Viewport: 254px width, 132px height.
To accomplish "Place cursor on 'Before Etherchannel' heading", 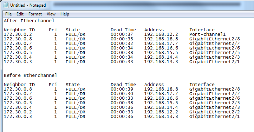I will click(x=30, y=75).
